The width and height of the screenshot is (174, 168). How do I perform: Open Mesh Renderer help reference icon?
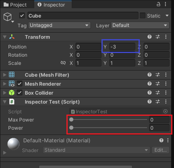pos(150,84)
